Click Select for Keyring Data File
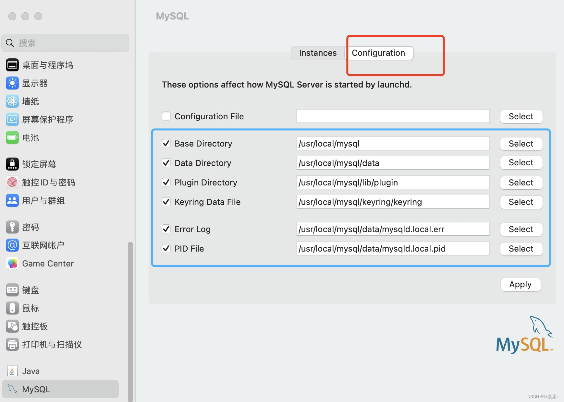 tap(521, 202)
